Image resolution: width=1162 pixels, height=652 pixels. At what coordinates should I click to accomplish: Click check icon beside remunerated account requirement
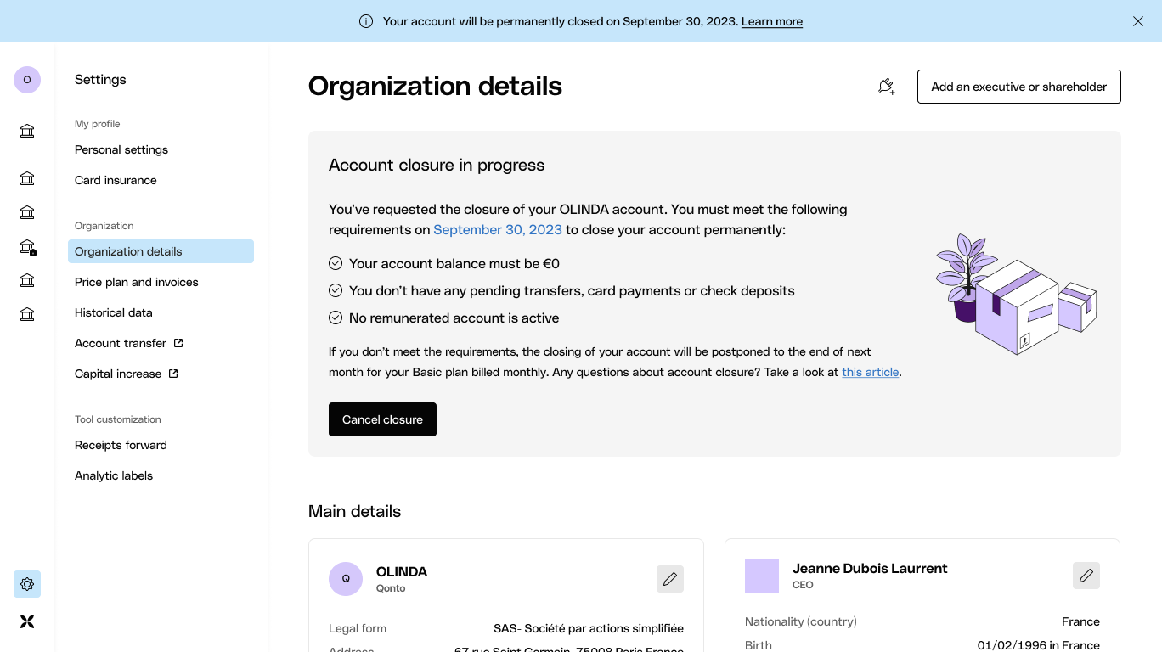[336, 318]
